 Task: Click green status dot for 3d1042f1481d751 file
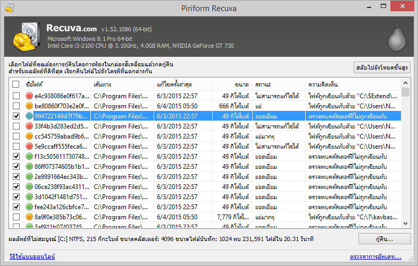pyautogui.click(x=29, y=197)
